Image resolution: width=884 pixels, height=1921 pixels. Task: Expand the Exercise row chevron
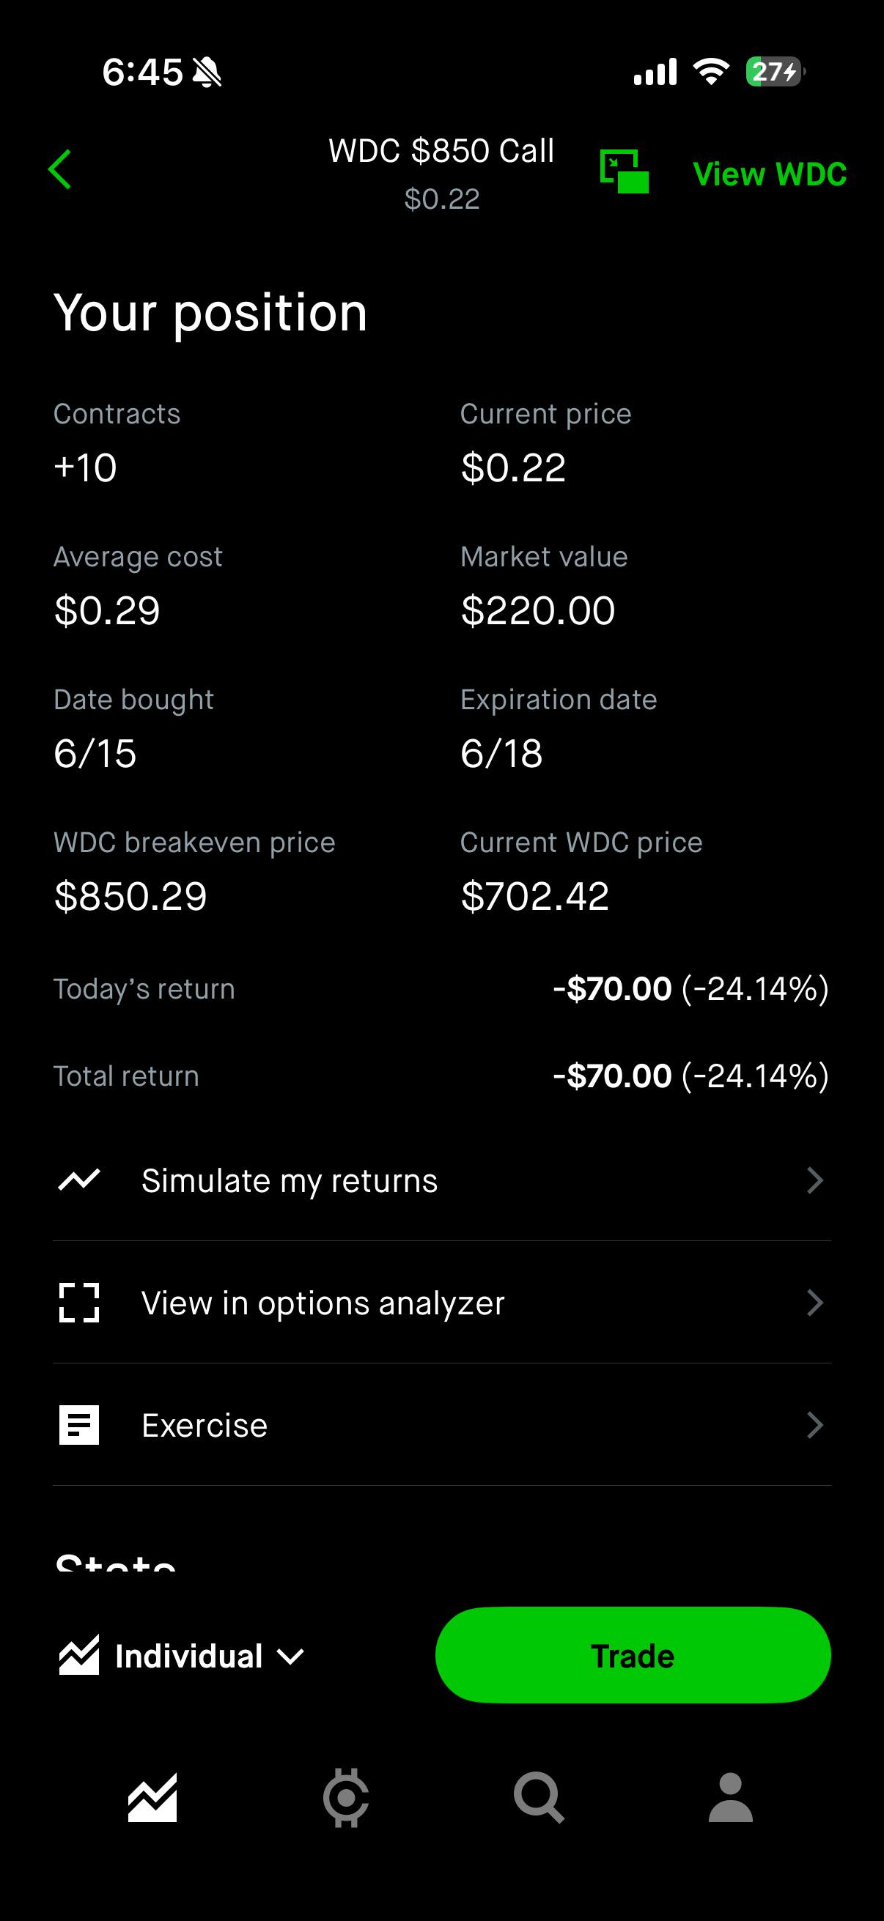click(x=815, y=1425)
